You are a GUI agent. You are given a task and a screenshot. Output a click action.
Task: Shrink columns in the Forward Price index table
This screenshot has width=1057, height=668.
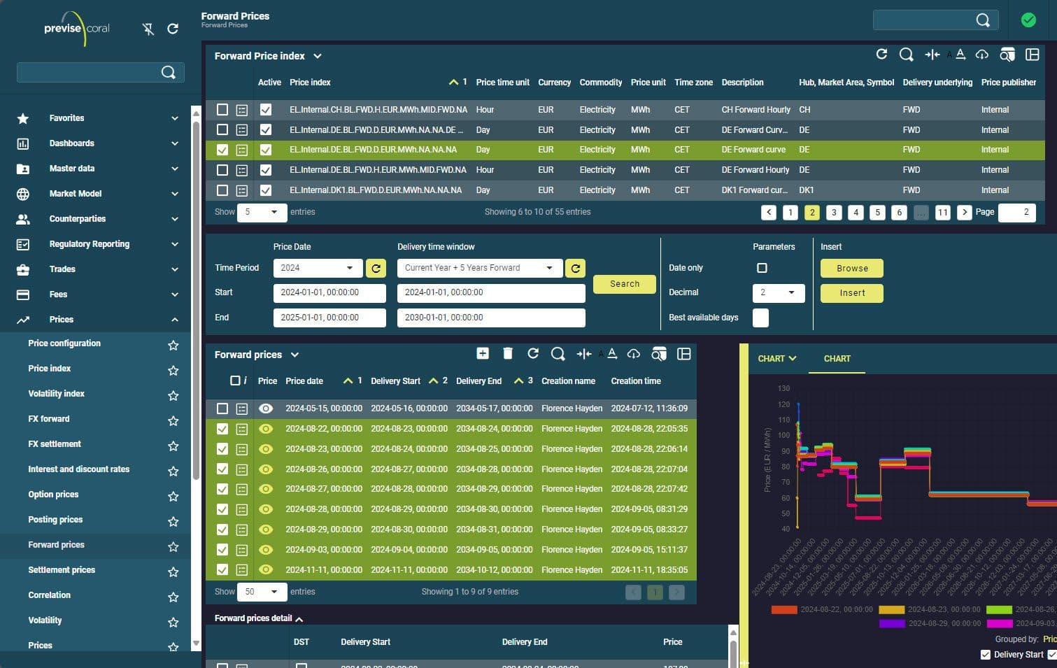[932, 54]
